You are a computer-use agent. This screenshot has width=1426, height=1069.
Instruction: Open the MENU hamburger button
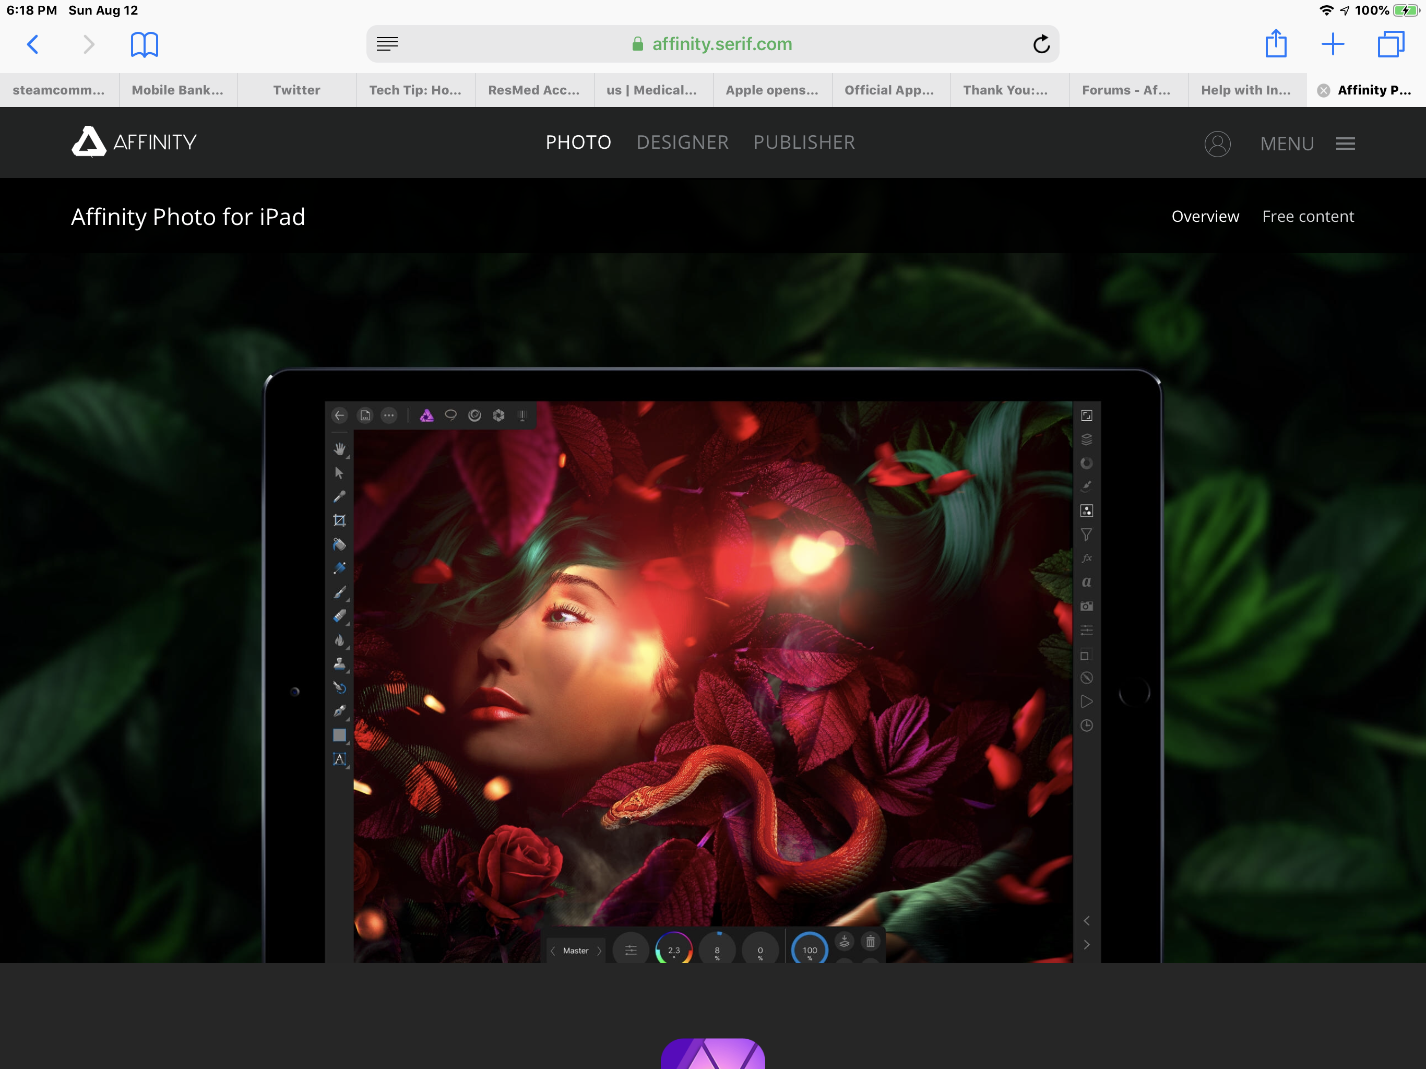(1308, 144)
